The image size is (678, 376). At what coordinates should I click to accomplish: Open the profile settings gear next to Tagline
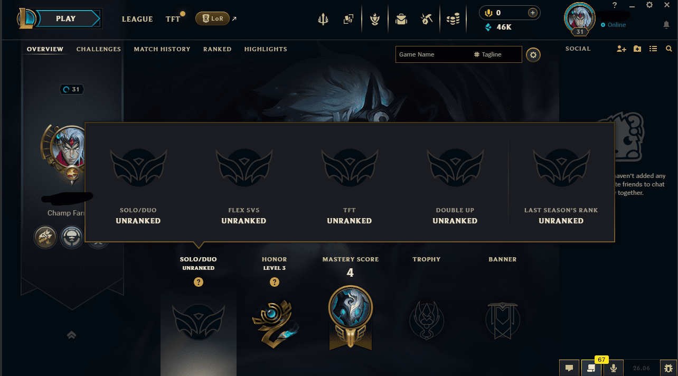click(x=533, y=54)
